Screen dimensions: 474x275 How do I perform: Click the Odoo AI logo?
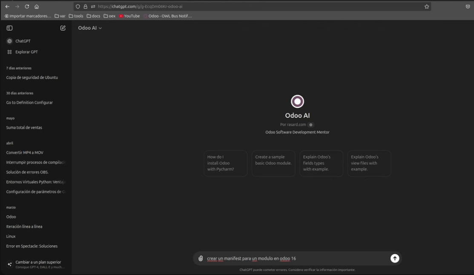pyautogui.click(x=297, y=101)
